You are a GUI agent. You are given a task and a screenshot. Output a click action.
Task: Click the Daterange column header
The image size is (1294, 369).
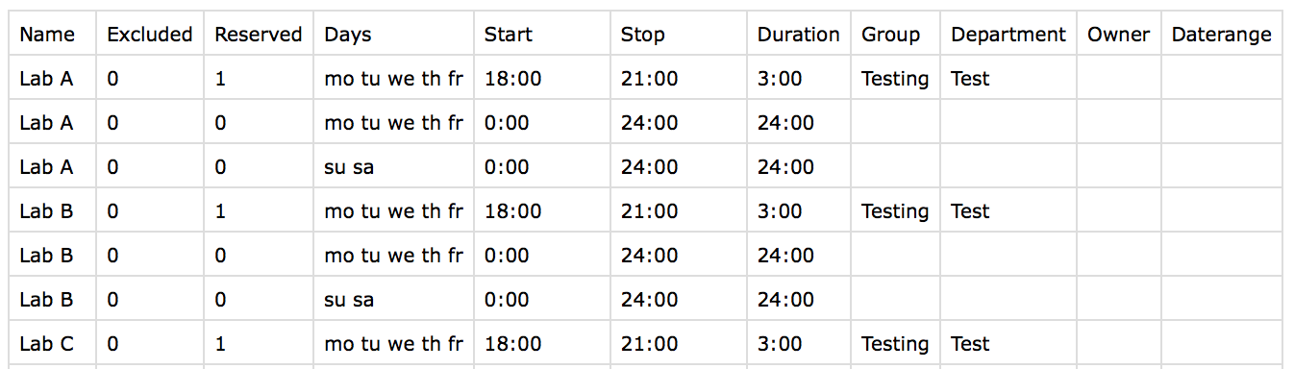(x=1222, y=34)
